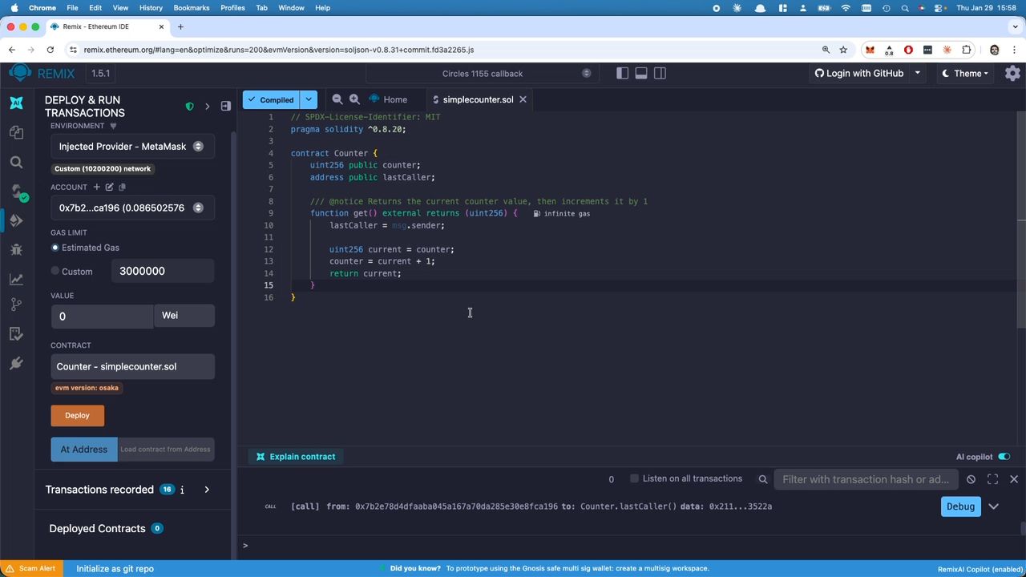The image size is (1026, 577).
Task: Open the Plugin Manager plug icon
Action: pos(16,363)
